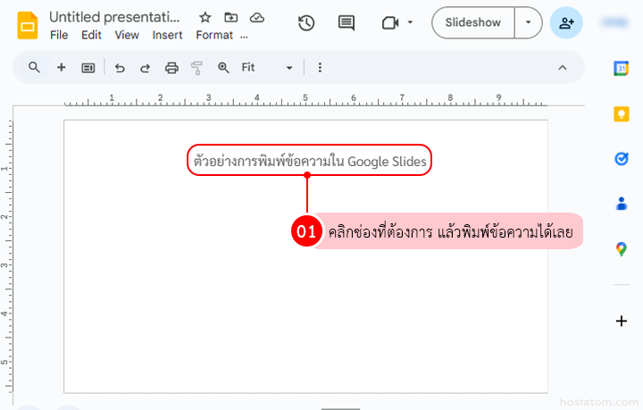Select the paint format roller
This screenshot has width=643, height=410.
[x=196, y=68]
